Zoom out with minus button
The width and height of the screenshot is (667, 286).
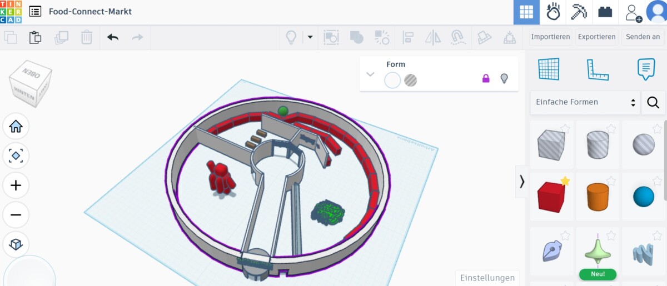[x=16, y=215]
